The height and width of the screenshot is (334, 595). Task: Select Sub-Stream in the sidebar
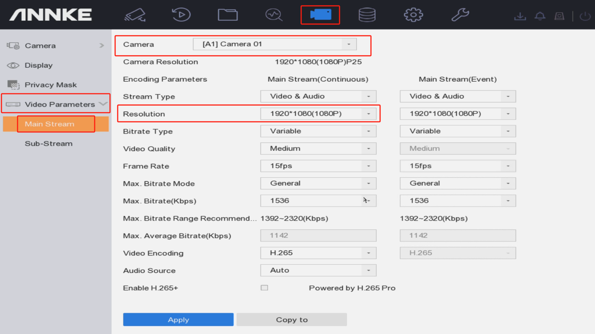coord(49,144)
